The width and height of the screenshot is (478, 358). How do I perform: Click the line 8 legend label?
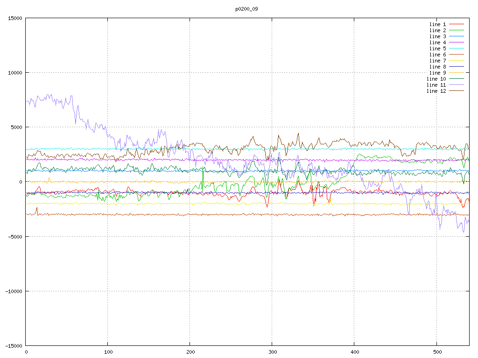pyautogui.click(x=437, y=67)
